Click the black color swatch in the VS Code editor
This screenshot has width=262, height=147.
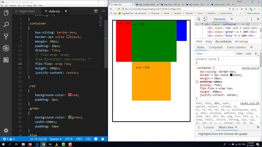click(x=68, y=36)
